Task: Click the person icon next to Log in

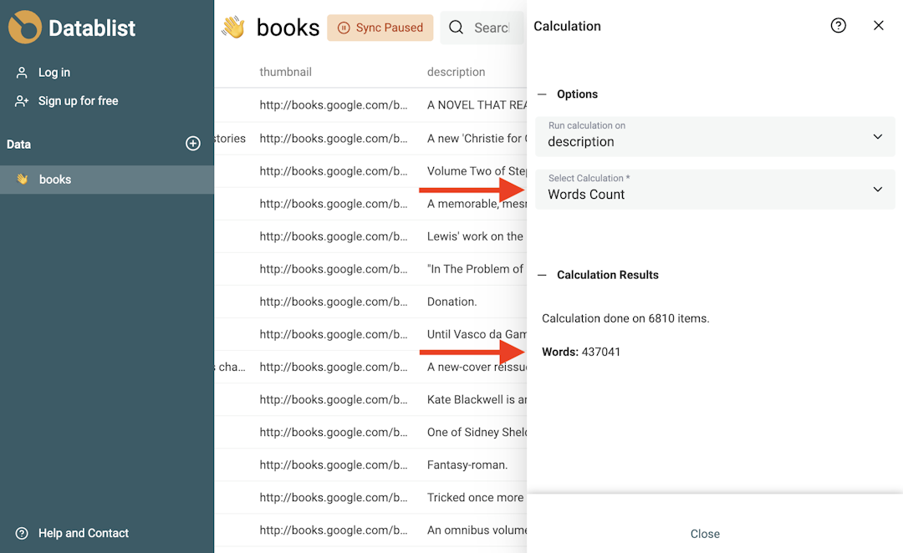Action: pos(20,72)
